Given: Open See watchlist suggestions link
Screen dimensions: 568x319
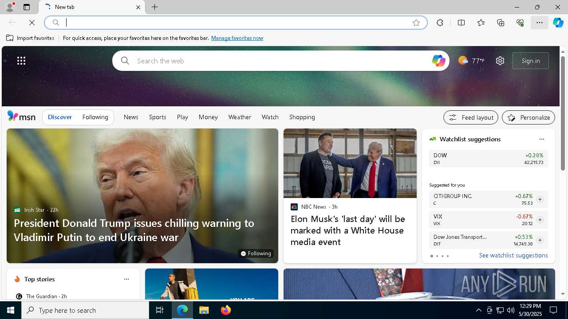Looking at the screenshot, I should click(x=513, y=255).
